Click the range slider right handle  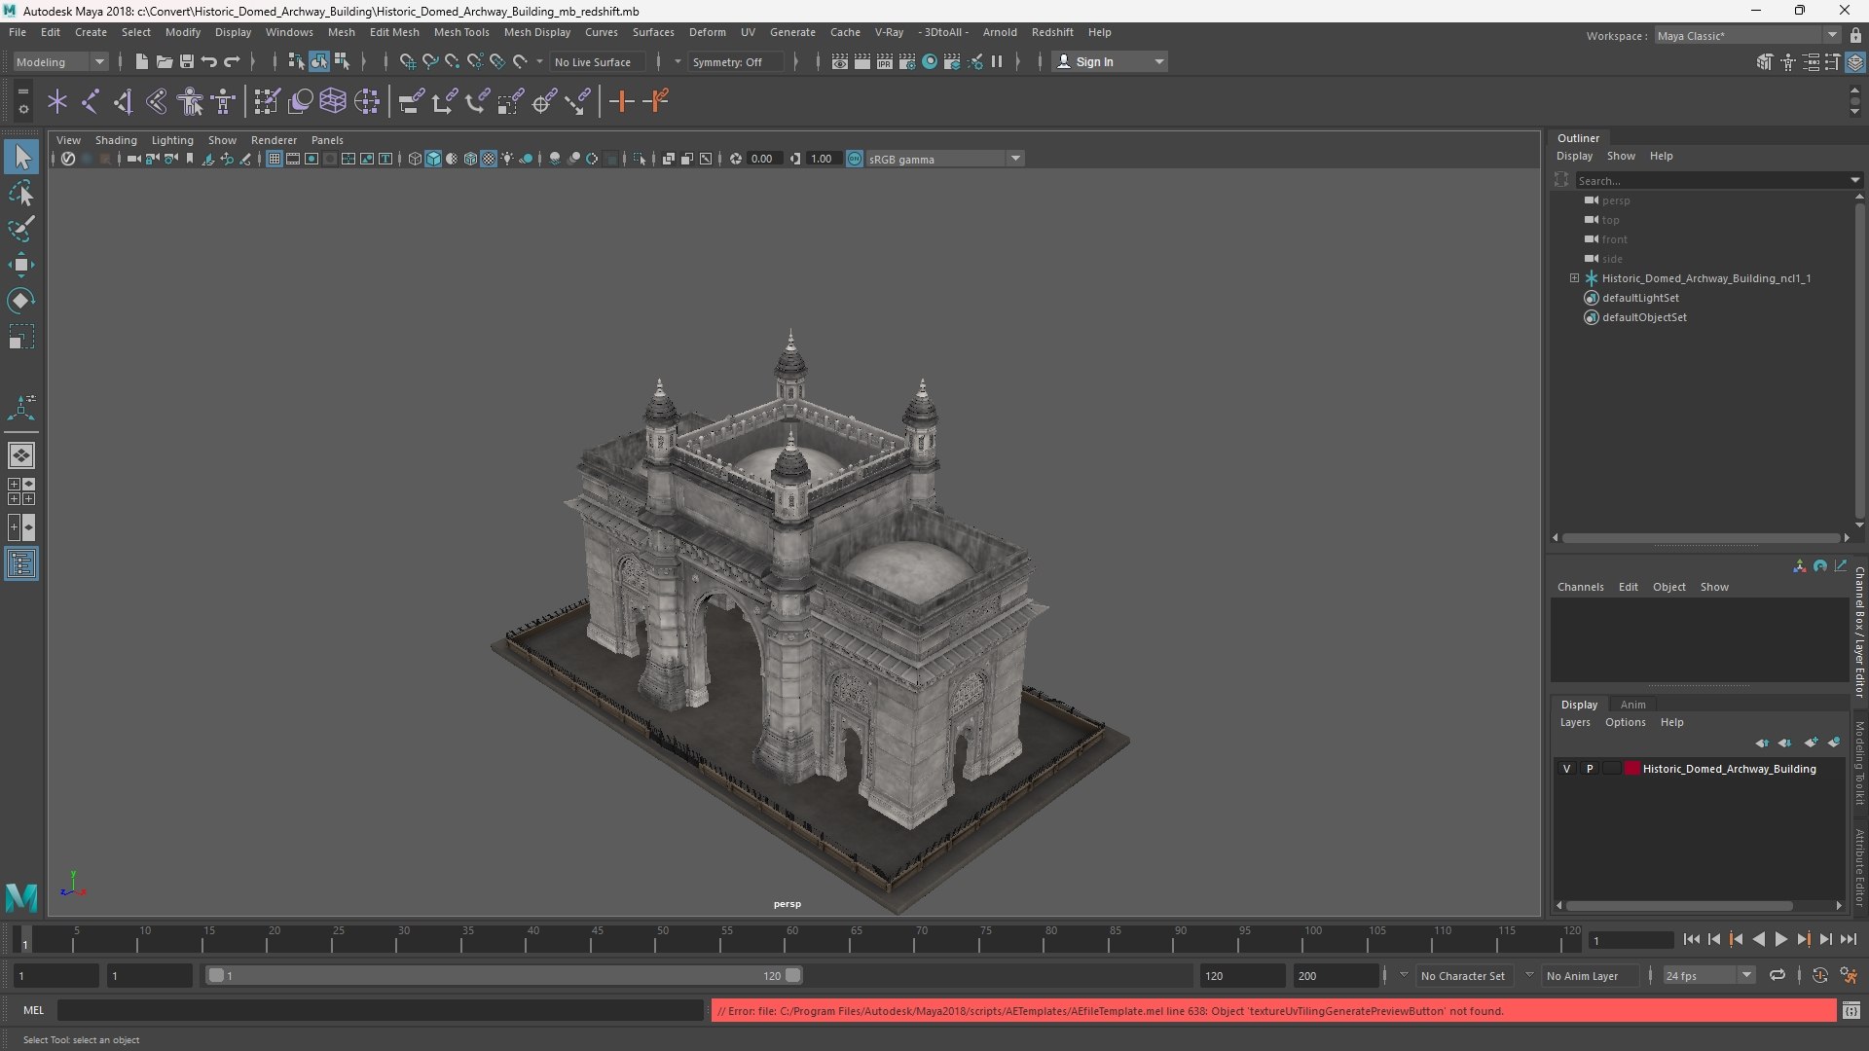[793, 975]
